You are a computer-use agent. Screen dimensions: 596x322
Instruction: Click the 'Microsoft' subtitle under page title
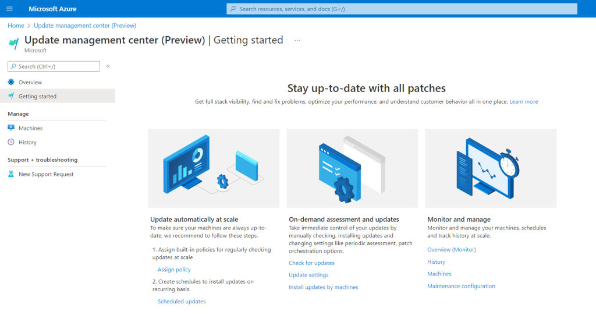click(36, 50)
